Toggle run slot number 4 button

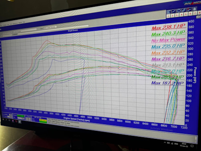click(x=182, y=15)
